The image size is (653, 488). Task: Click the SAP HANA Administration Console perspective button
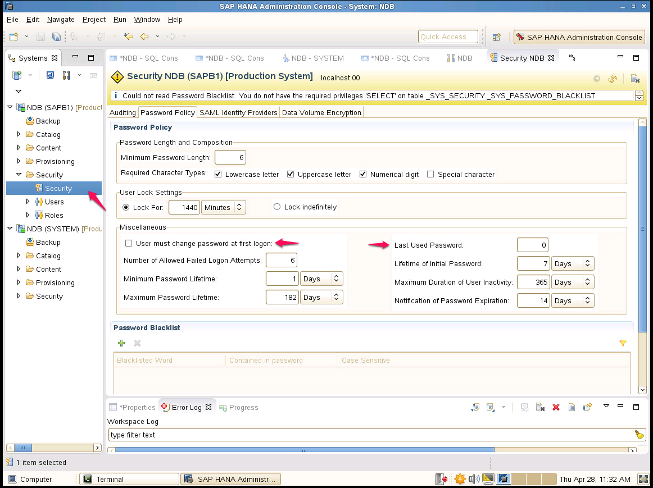(x=579, y=37)
